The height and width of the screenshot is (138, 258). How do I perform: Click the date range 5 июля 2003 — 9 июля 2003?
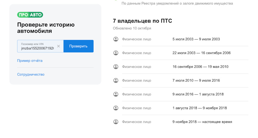[196, 39]
